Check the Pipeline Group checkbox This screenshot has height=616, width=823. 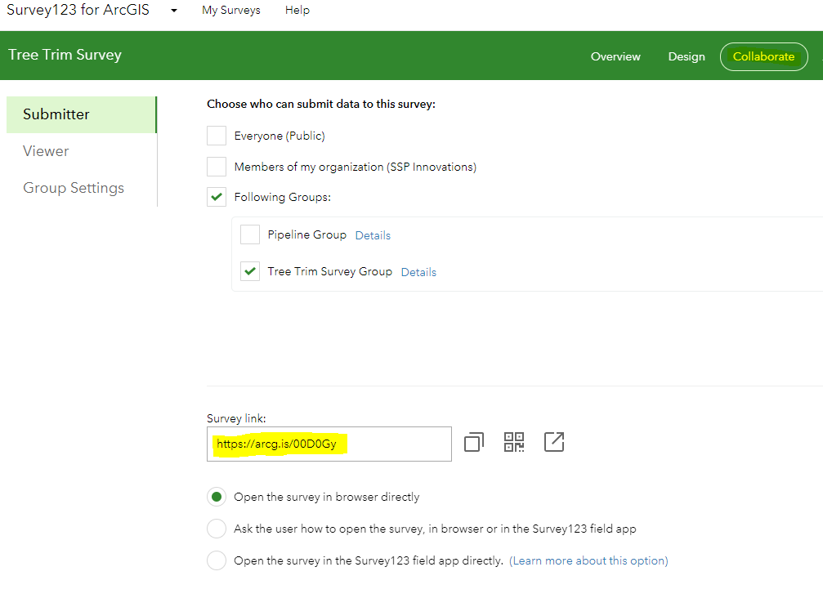(x=250, y=234)
